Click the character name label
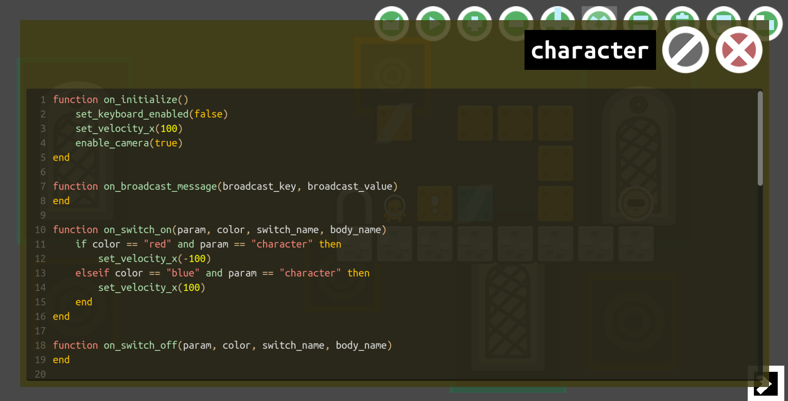This screenshot has width=788, height=401. point(589,50)
